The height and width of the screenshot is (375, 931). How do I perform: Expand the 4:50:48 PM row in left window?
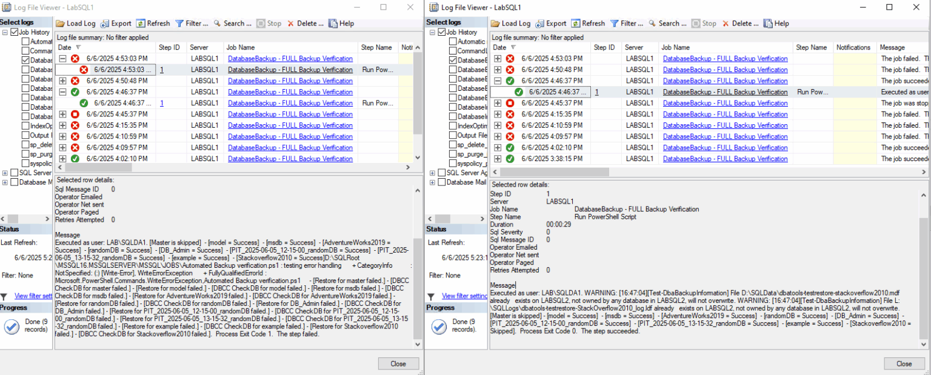click(62, 81)
